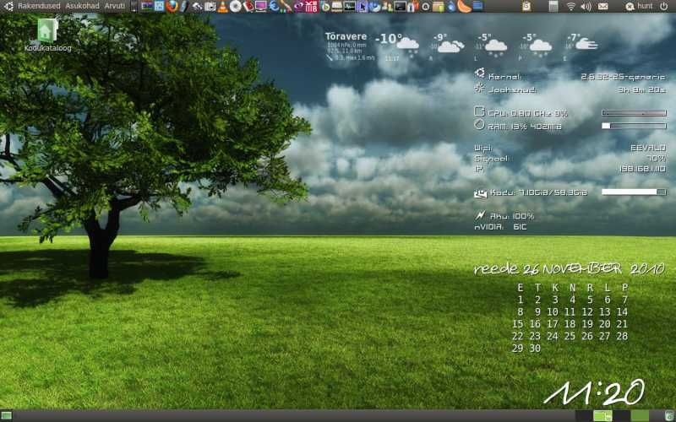
Task: Launch Firefox from the top panel
Action: click(x=172, y=6)
